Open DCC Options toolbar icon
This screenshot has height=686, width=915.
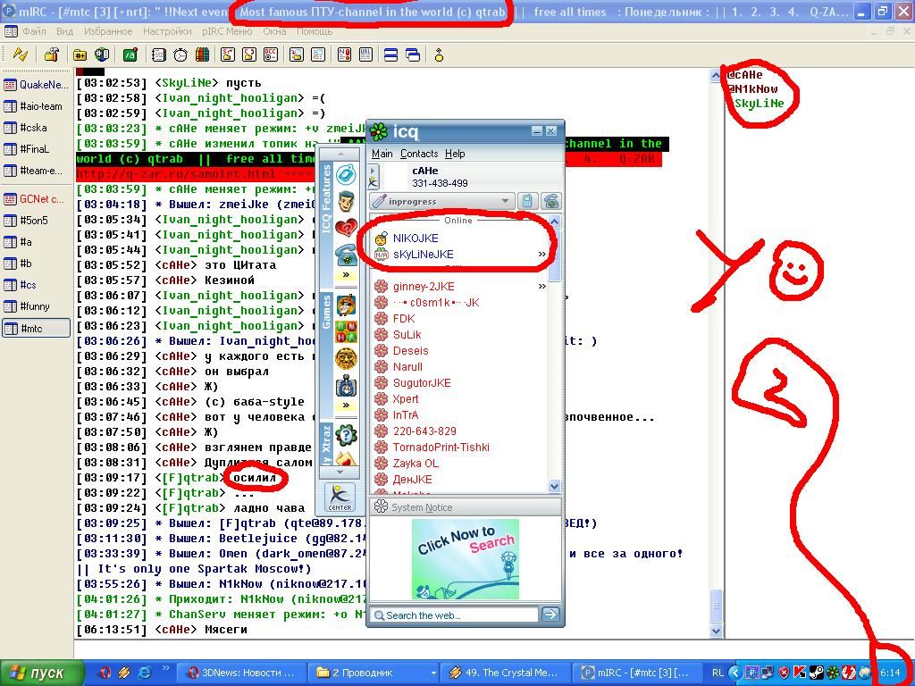[x=271, y=54]
